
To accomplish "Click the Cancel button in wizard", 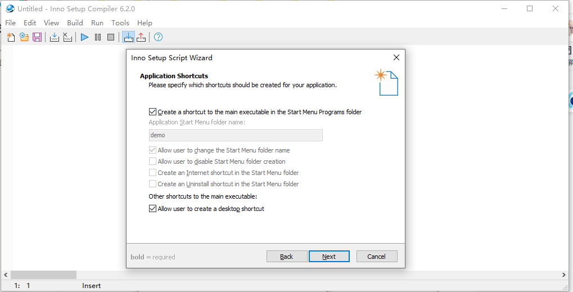I will [x=376, y=257].
